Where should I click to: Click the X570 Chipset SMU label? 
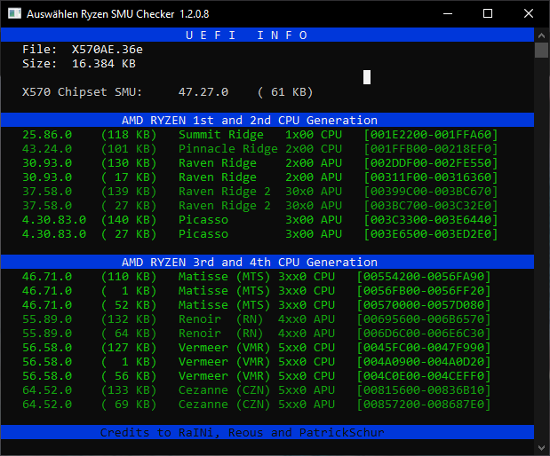tap(82, 92)
